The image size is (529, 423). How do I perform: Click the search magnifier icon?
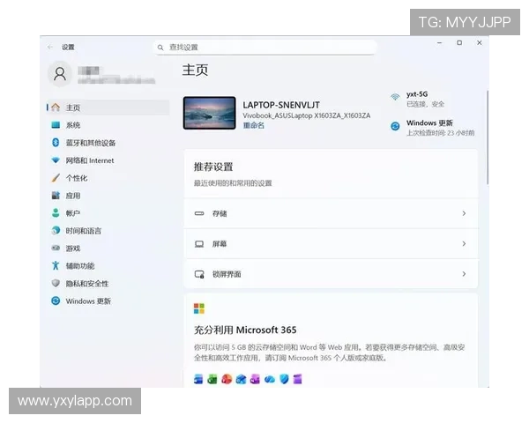click(160, 48)
